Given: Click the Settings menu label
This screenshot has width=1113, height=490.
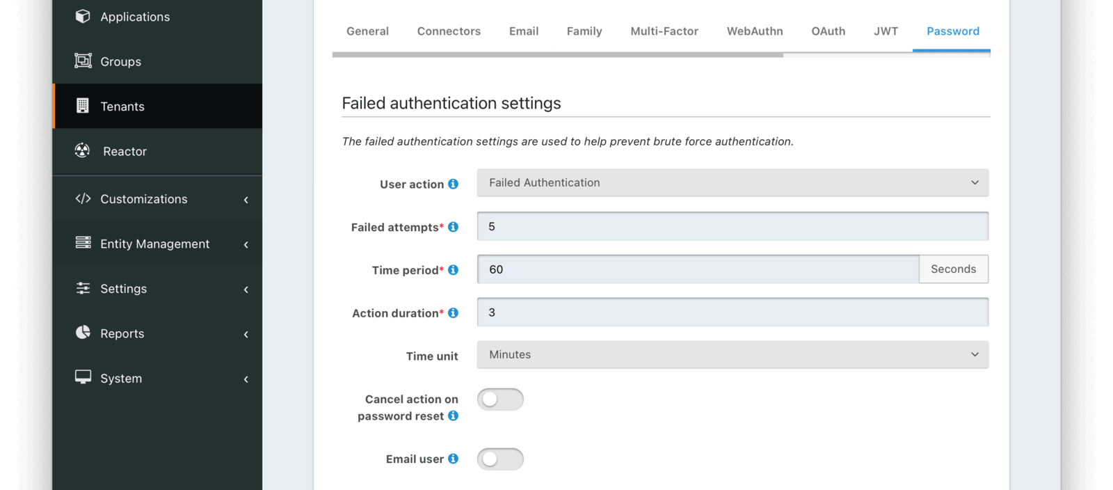Looking at the screenshot, I should [123, 289].
